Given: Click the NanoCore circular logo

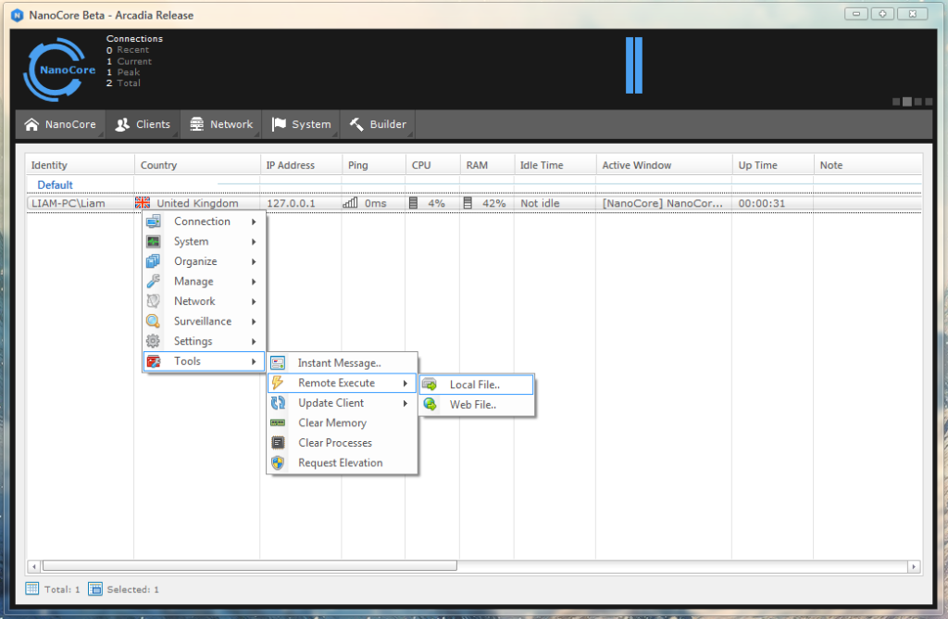Looking at the screenshot, I should [58, 69].
